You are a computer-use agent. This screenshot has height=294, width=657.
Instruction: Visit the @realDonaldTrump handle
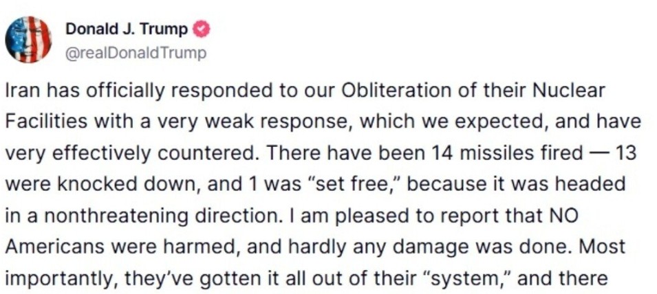click(x=136, y=54)
